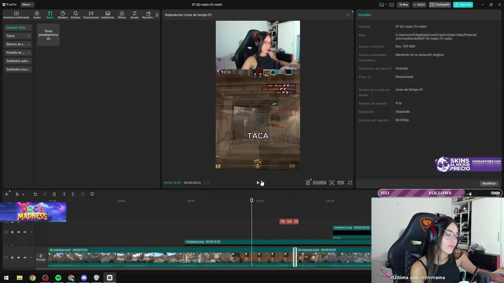
Task: Click the timeline plus add-track icon
Action: 6,194
